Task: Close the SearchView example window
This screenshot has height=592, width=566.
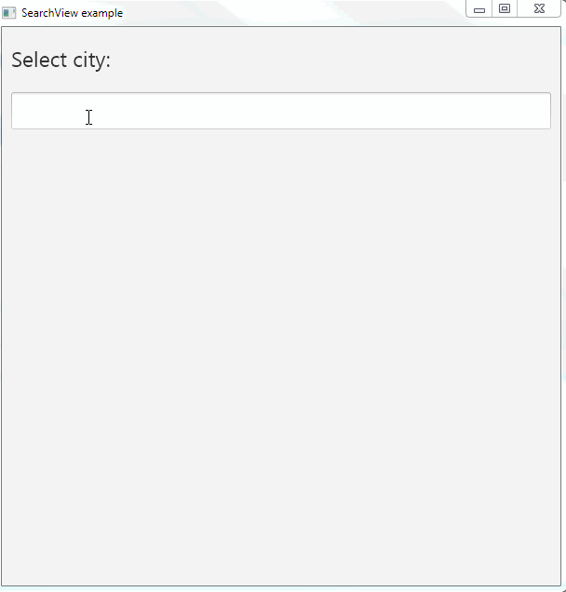Action: [x=539, y=8]
